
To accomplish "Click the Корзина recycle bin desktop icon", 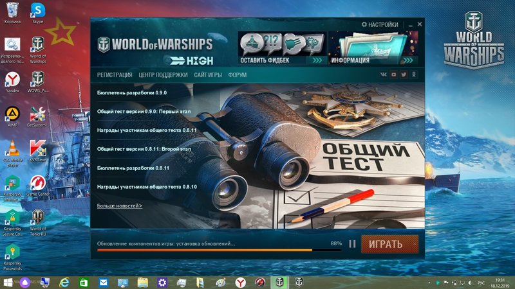I will [12, 13].
